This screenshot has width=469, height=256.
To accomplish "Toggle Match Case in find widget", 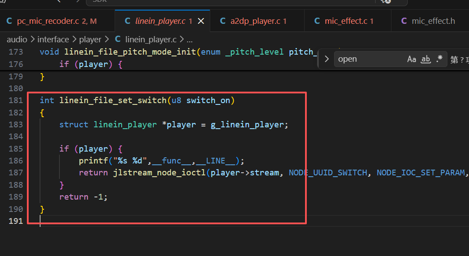I will (412, 59).
